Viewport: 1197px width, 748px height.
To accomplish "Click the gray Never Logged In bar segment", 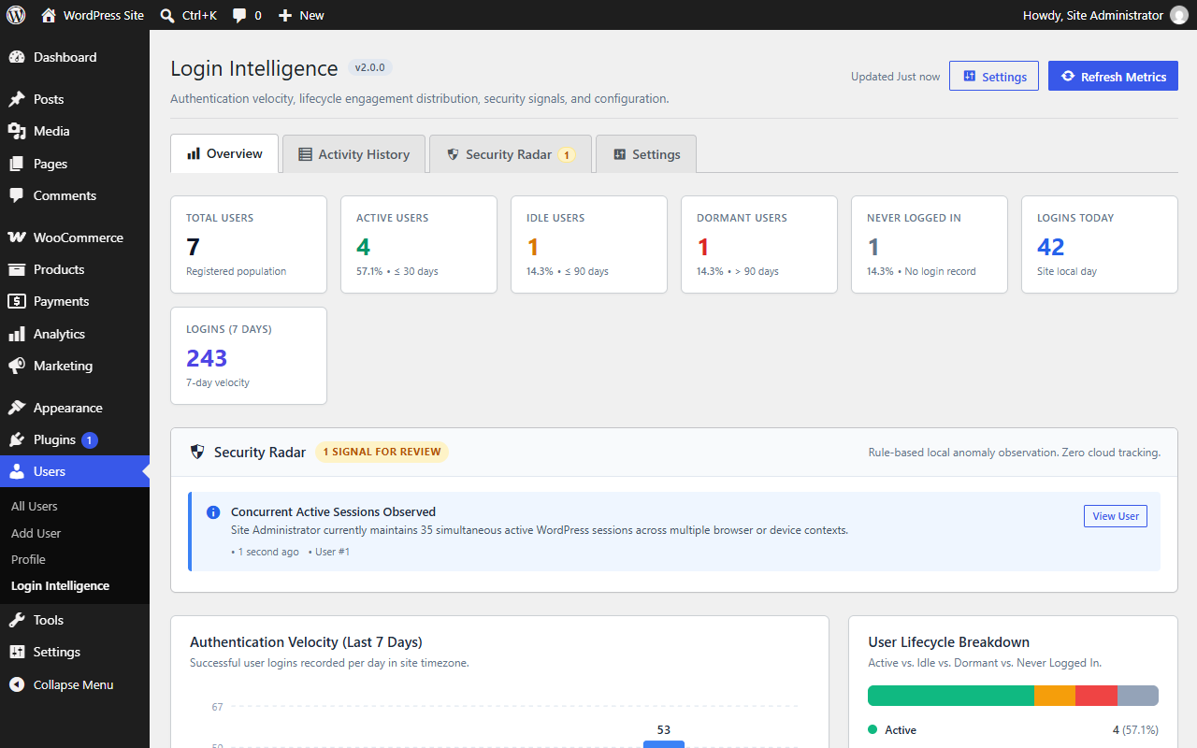I will tap(1138, 696).
